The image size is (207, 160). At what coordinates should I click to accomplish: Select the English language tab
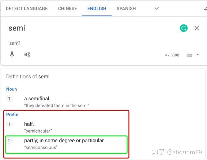pyautogui.click(x=97, y=9)
